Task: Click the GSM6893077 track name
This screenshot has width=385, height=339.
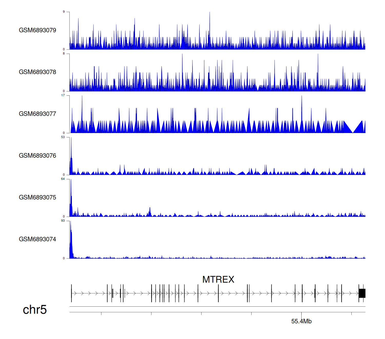Action: [37, 114]
